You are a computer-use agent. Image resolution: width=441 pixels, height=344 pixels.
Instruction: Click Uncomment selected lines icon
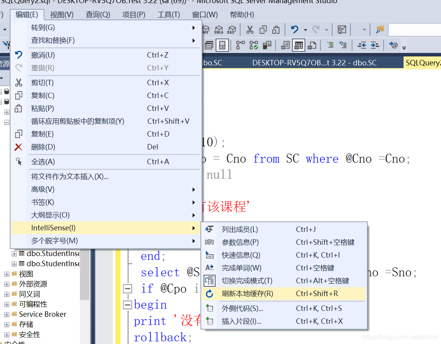pyautogui.click(x=343, y=45)
